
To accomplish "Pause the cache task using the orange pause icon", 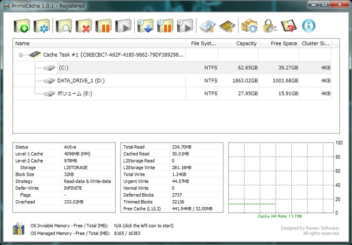I will click(x=103, y=26).
